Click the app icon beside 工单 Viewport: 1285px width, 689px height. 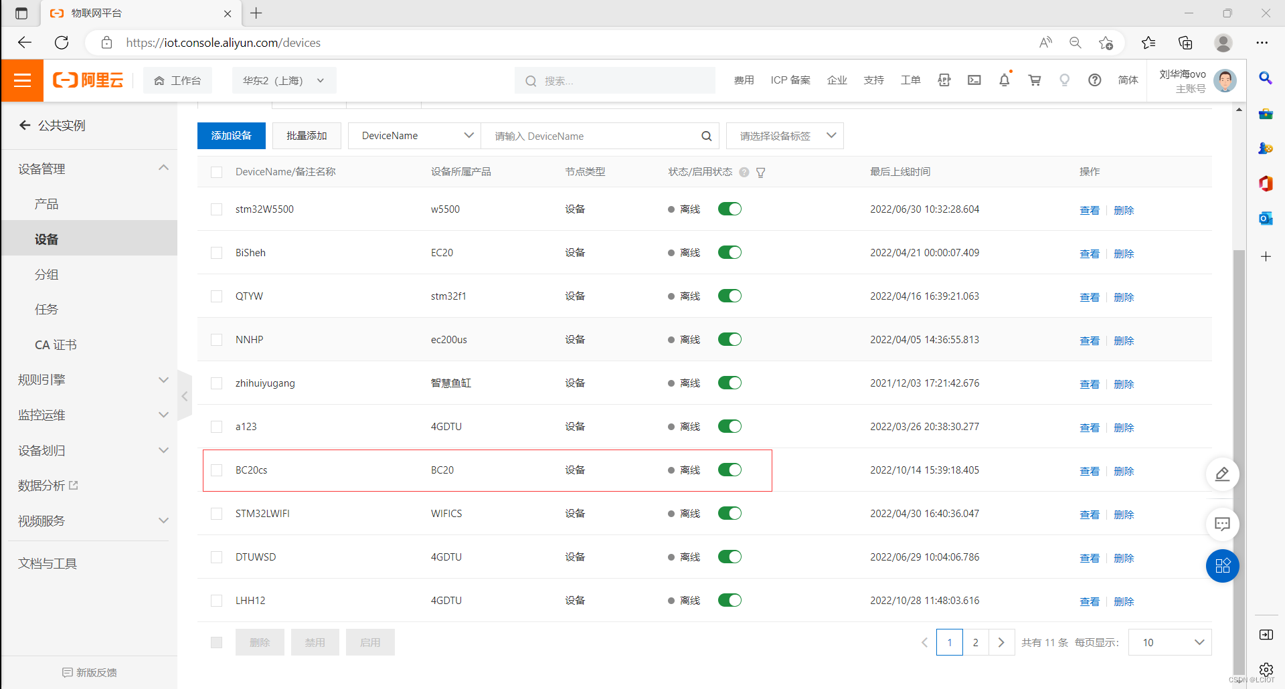(944, 80)
